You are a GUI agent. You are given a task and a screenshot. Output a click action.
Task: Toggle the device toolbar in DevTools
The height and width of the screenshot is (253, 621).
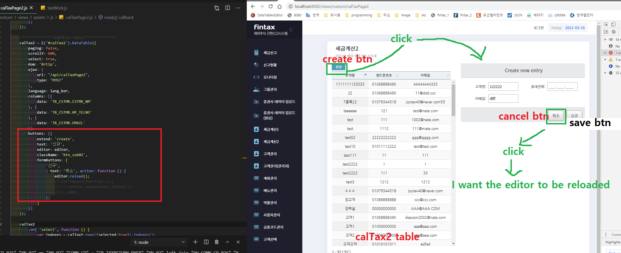(613, 25)
